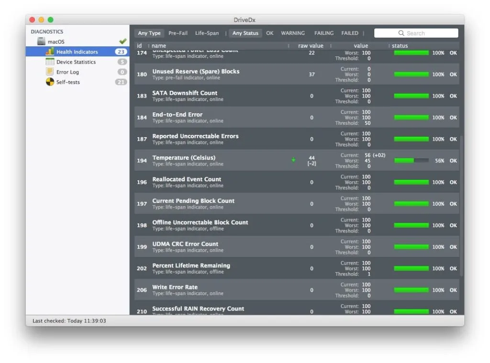Image resolution: width=490 pixels, height=363 pixels.
Task: Click Threshold 50 value in row 184
Action: tap(367, 123)
